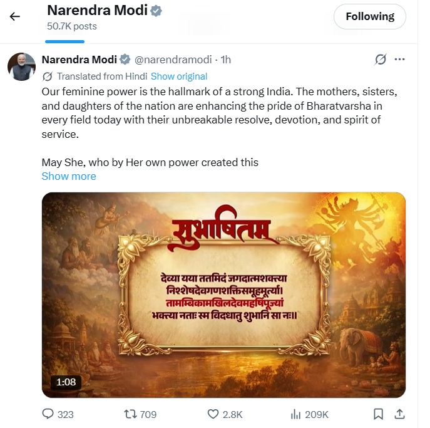Play the Subhashitam video

223,295
